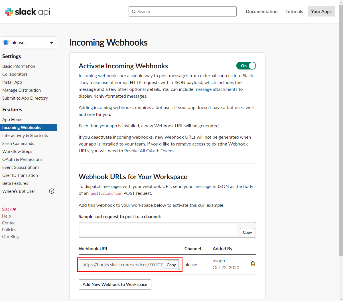The height and width of the screenshot is (301, 343).
Task: Click the Slack API logo
Action: pyautogui.click(x=27, y=12)
